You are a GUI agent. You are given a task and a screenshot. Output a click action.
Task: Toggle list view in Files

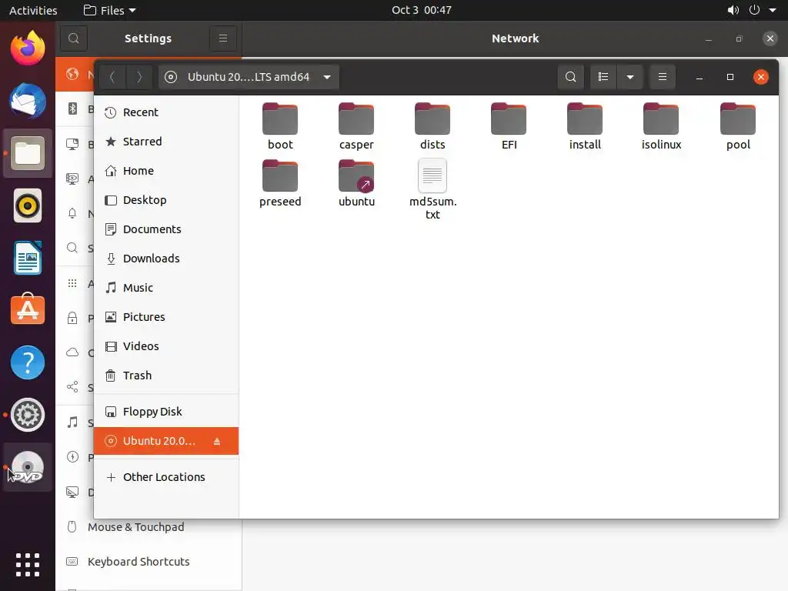click(x=603, y=77)
